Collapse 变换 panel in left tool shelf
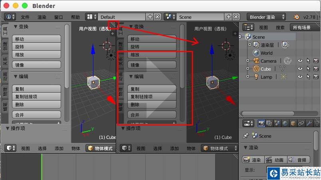Image resolution: width=321 pixels, height=180 pixels. 16,27
